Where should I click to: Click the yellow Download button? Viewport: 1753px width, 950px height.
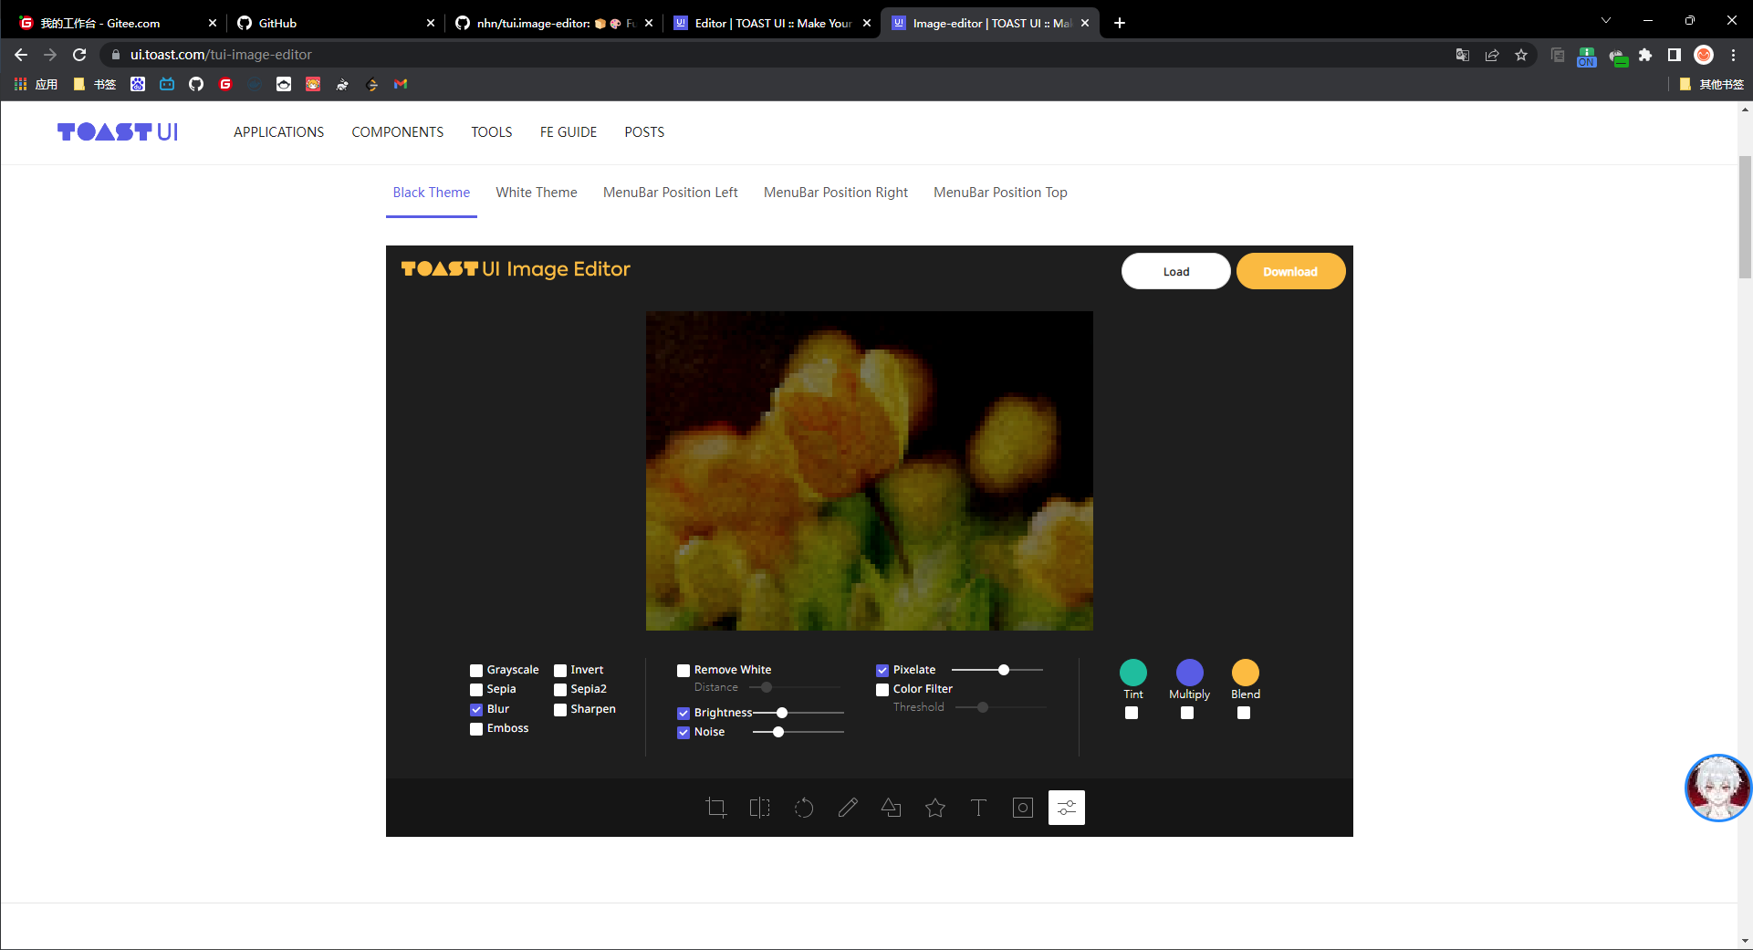pos(1289,272)
